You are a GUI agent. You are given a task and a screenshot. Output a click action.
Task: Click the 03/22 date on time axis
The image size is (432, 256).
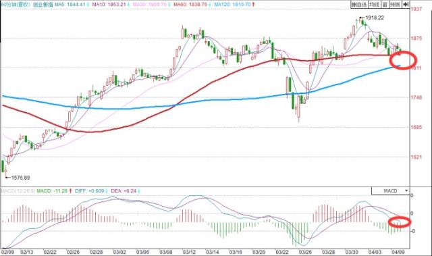pos(282,252)
